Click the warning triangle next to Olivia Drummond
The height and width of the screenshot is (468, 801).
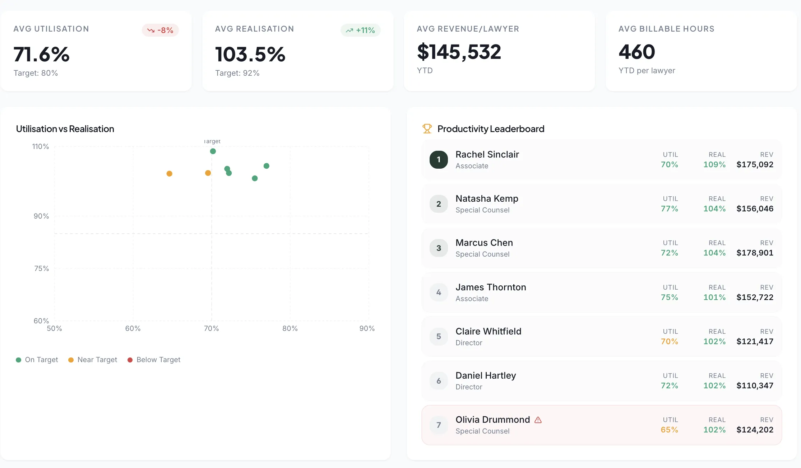538,420
